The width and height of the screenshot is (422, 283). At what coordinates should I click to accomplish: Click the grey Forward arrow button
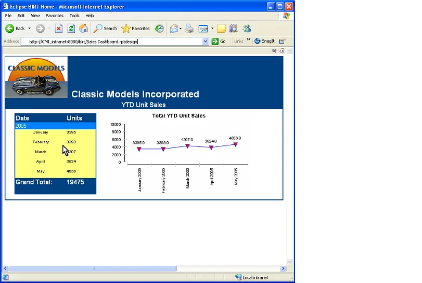pos(40,28)
